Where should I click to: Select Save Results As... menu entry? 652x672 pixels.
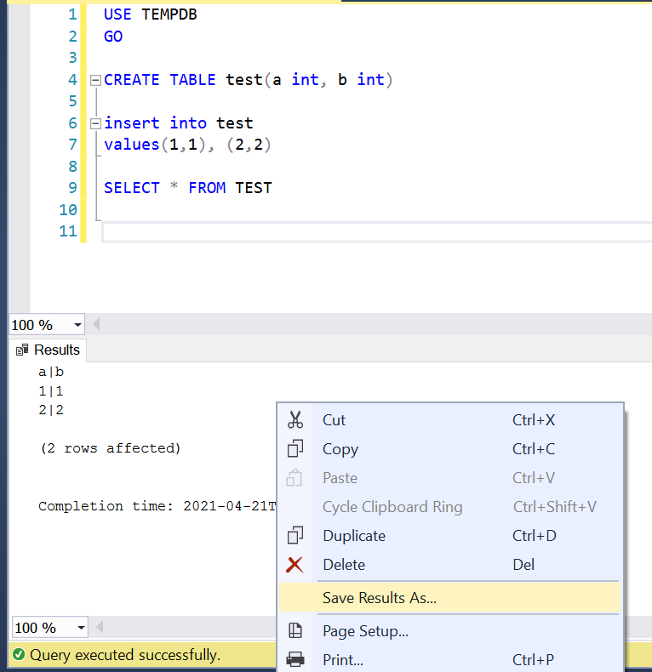[449, 598]
